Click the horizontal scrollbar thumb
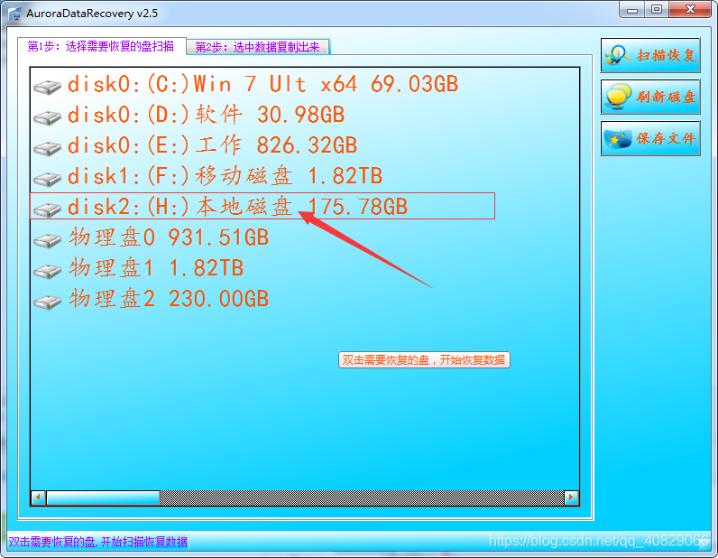718x558 pixels. point(103,498)
